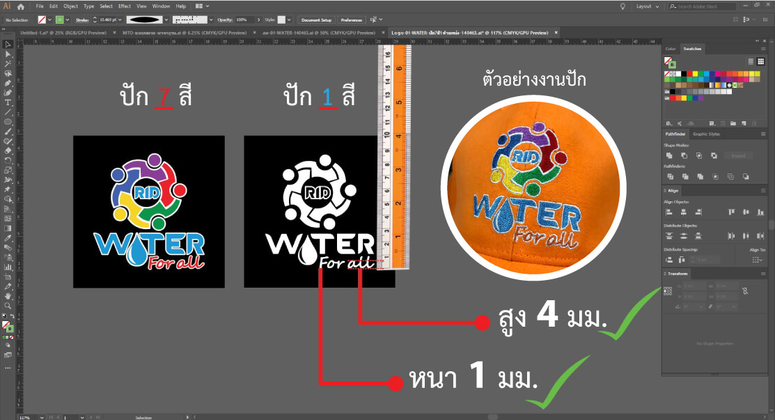Open the zoom level dropdown at bottom

[x=42, y=417]
